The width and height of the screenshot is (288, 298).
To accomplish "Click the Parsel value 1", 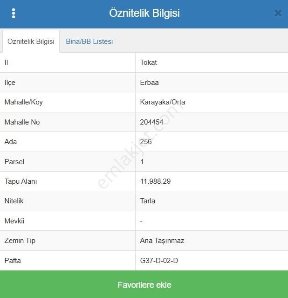I will 142,162.
